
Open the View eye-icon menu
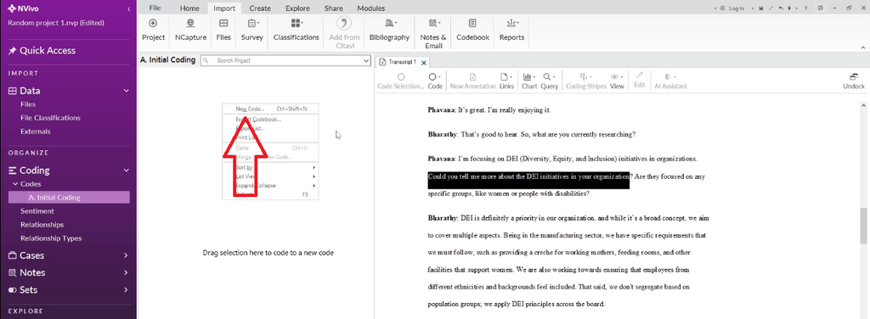coord(617,81)
